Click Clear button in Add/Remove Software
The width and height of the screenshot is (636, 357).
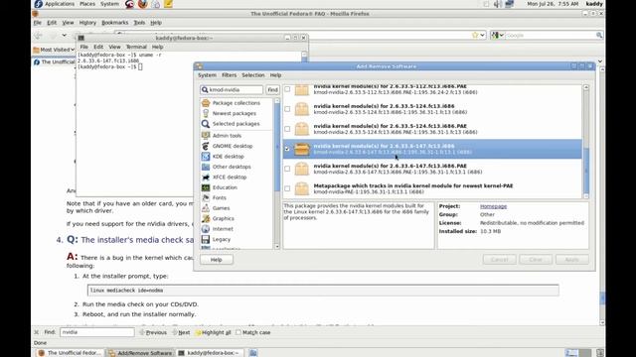click(536, 260)
